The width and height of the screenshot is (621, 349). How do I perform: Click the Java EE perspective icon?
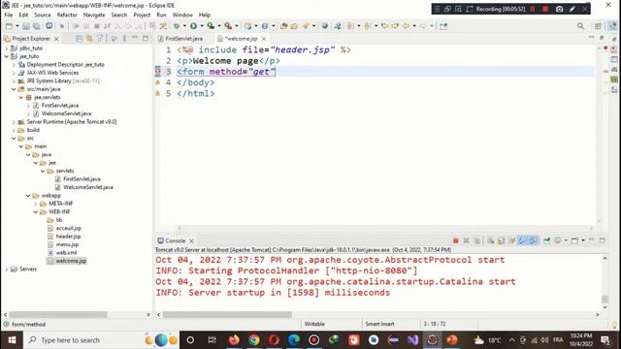tap(612, 26)
